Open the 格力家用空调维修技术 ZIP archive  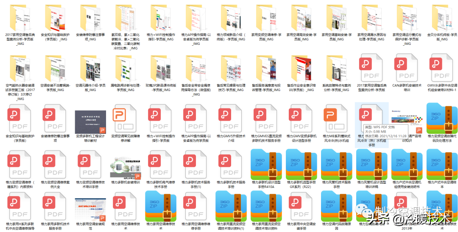pos(161,206)
